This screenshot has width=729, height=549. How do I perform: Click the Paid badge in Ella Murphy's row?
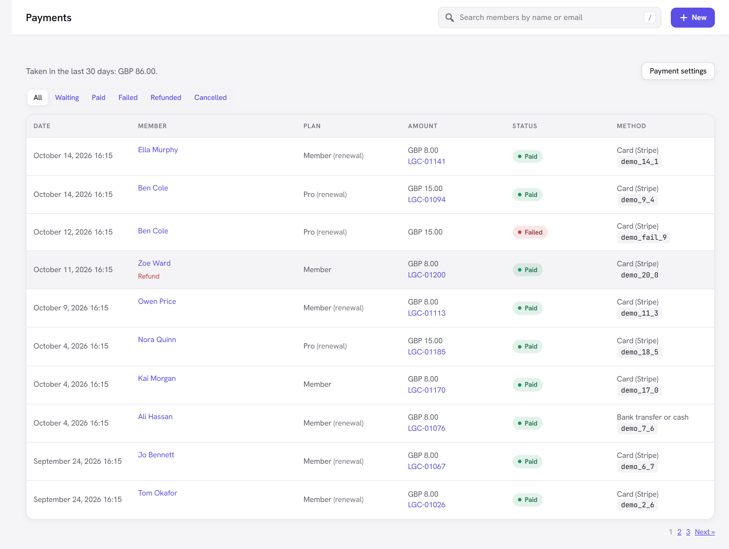[x=527, y=157]
